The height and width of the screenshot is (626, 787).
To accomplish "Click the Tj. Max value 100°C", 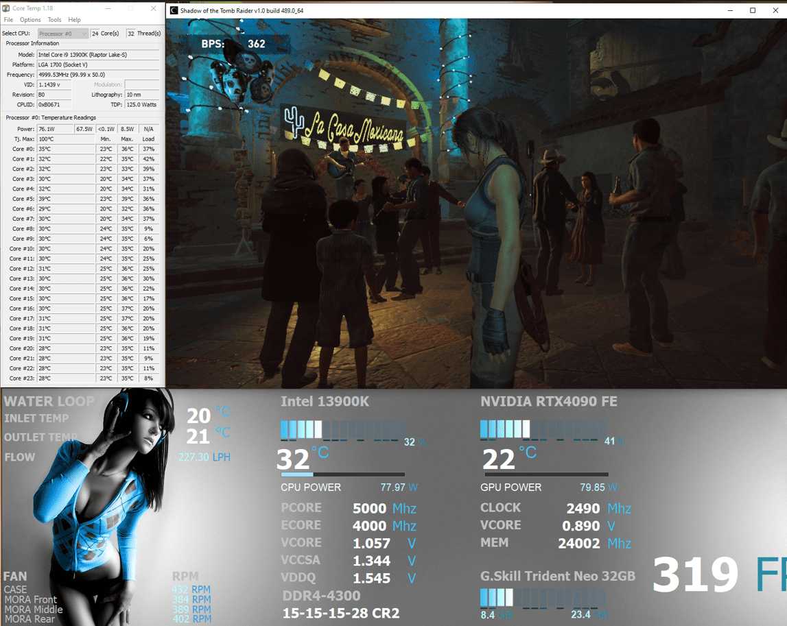I will point(66,139).
